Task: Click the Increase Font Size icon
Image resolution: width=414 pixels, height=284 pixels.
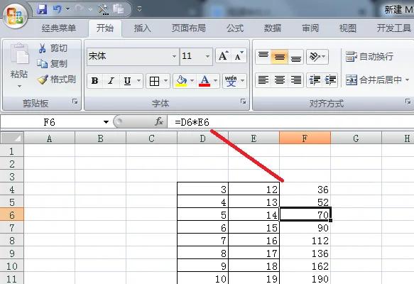Action: pyautogui.click(x=223, y=56)
